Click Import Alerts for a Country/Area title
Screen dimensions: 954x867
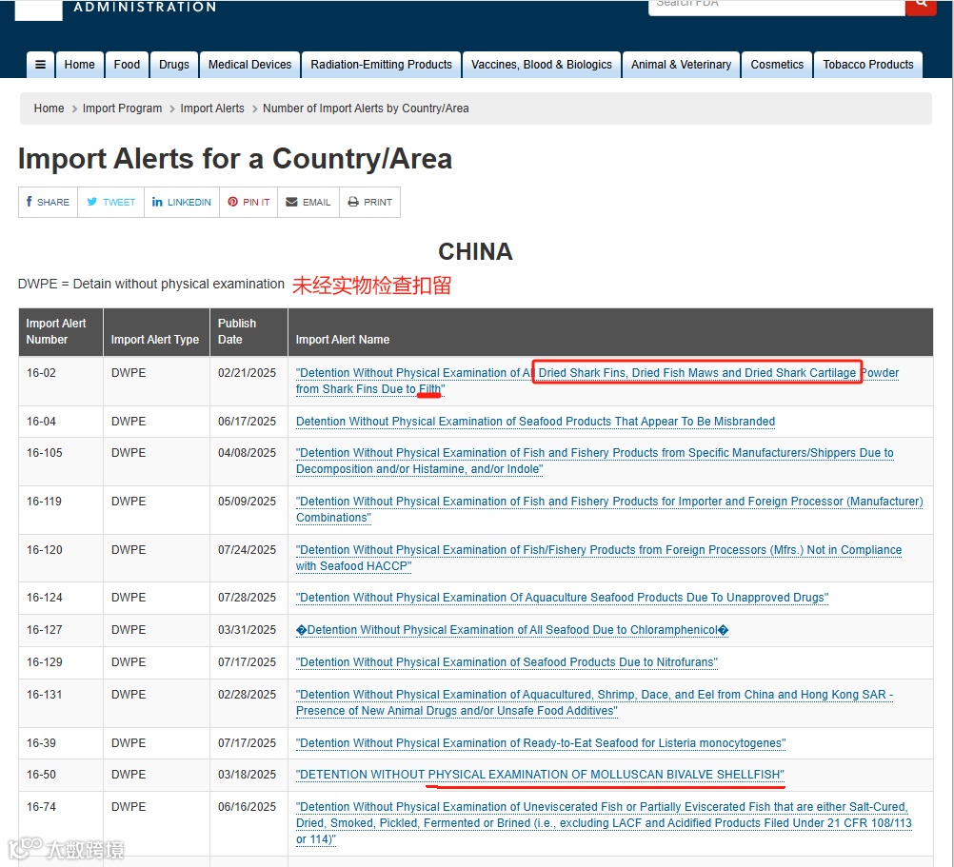[x=235, y=159]
